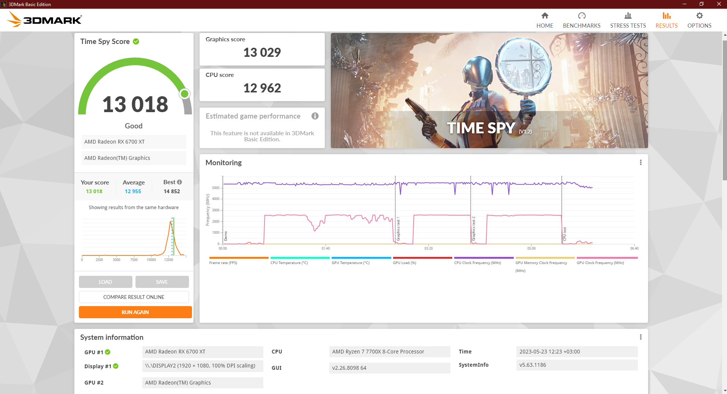Toggle the CPU Temperature legend series
Image resolution: width=727 pixels, height=394 pixels.
pos(300,261)
